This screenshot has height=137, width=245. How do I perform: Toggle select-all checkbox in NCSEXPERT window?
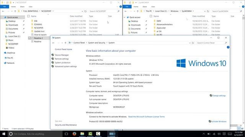[28, 16]
